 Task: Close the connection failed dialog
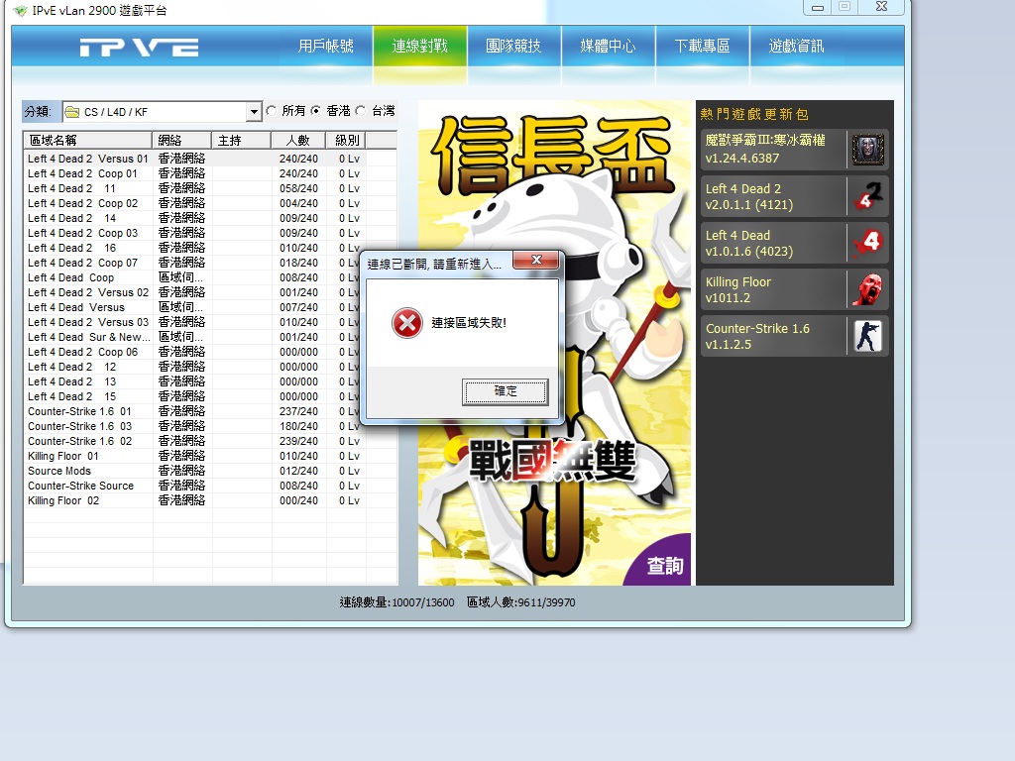click(536, 261)
